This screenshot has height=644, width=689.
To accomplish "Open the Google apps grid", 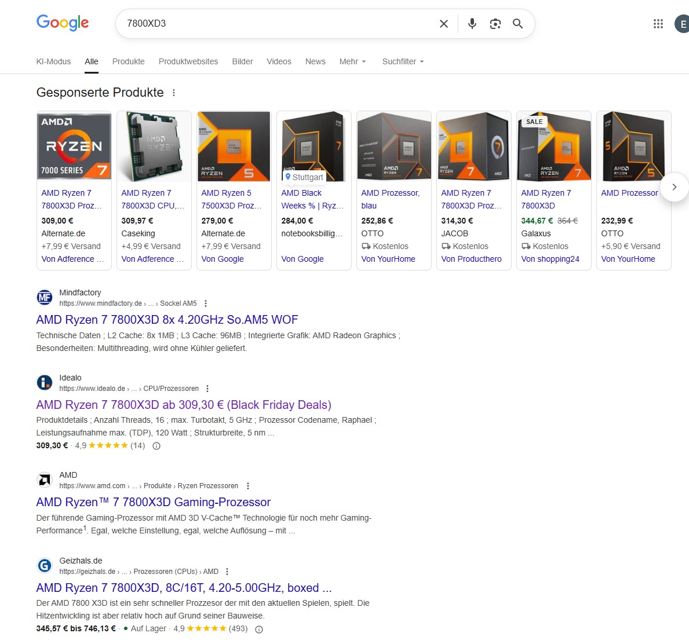I will (658, 23).
